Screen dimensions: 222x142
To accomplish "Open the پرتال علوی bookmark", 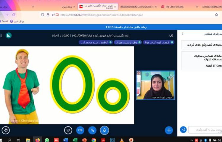I will click(x=17, y=21).
